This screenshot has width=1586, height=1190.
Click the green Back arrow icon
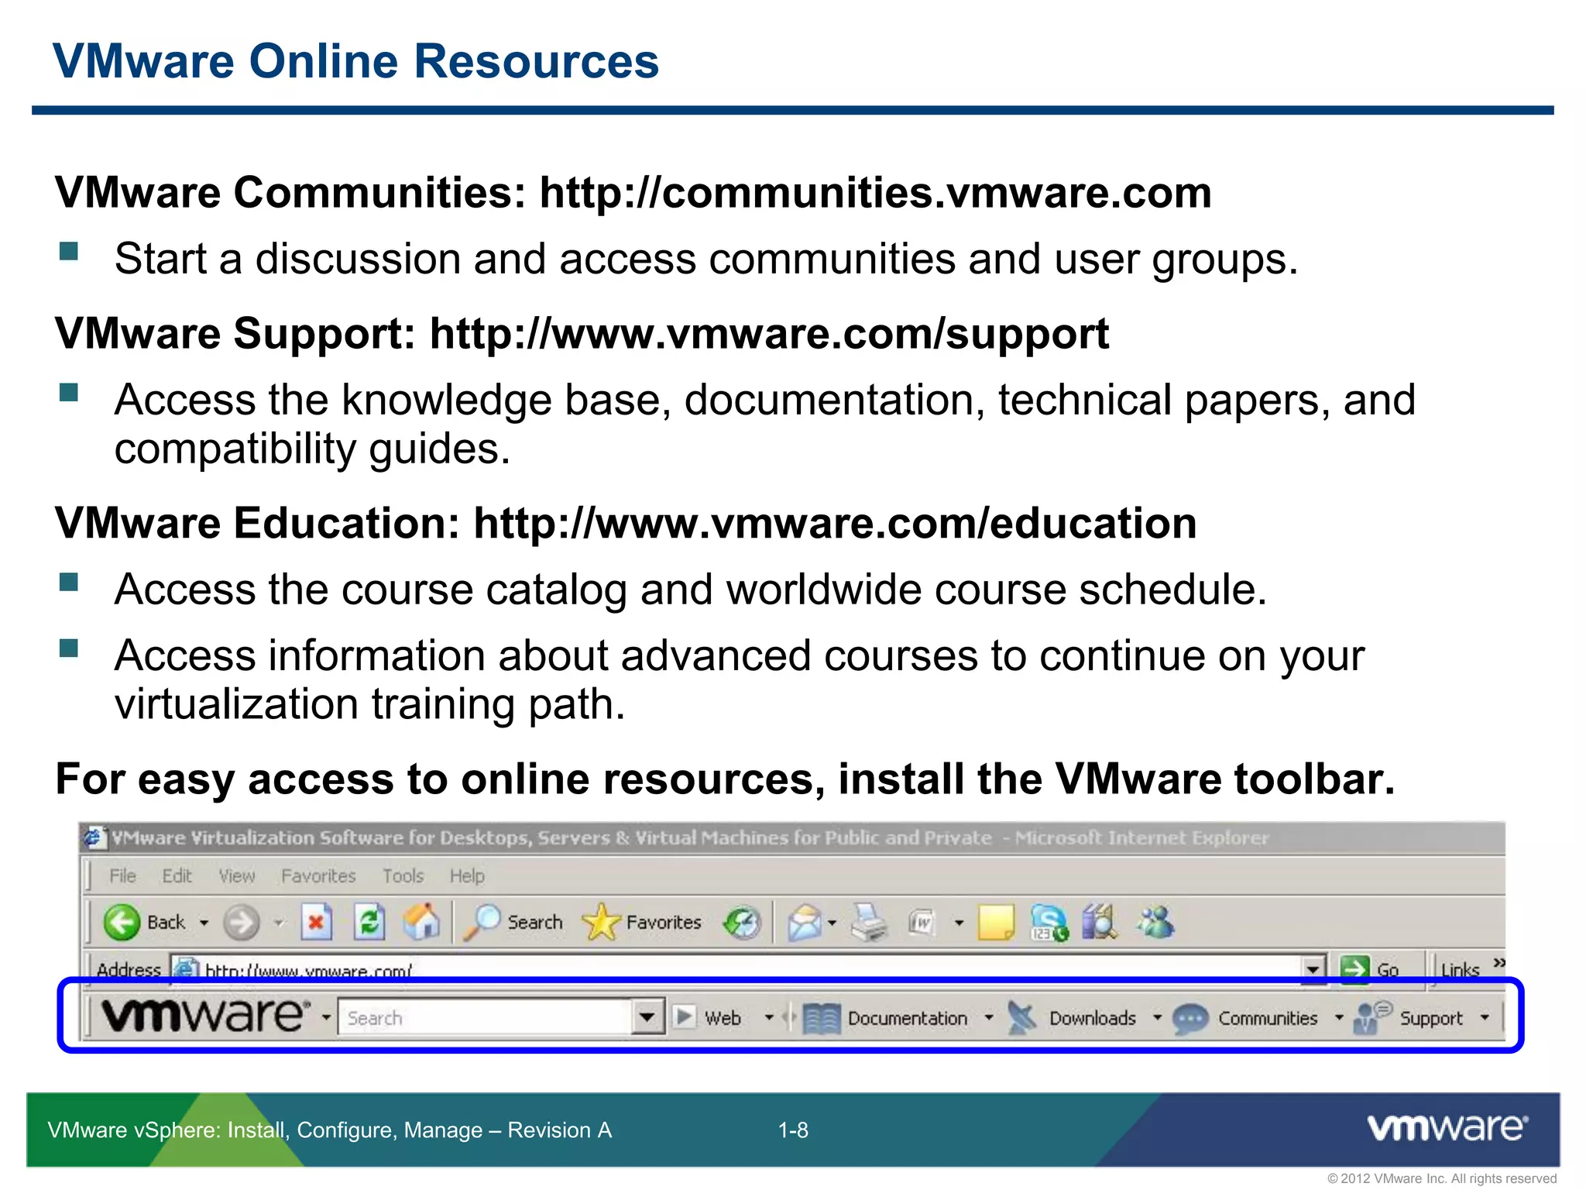pos(122,922)
